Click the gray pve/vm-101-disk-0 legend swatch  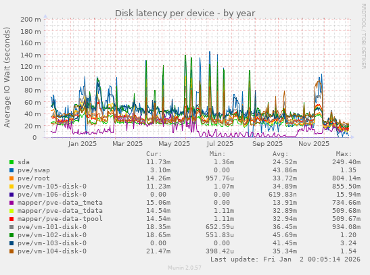pos(11,227)
